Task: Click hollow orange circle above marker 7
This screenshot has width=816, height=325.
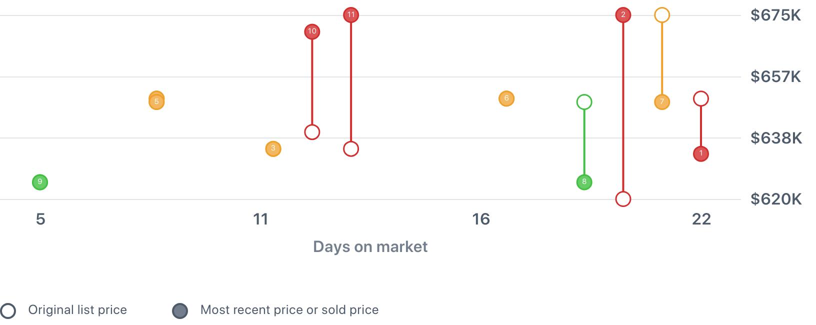Action: [662, 15]
